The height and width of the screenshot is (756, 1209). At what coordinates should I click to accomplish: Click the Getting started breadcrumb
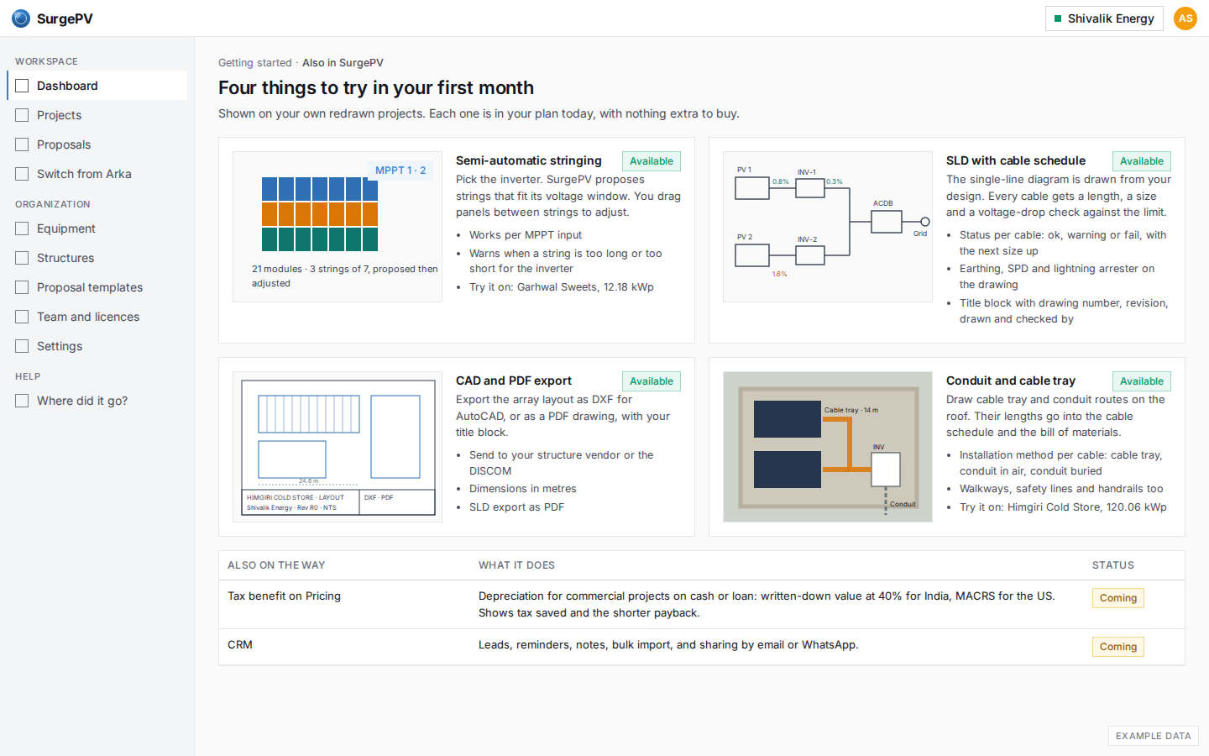pos(255,63)
